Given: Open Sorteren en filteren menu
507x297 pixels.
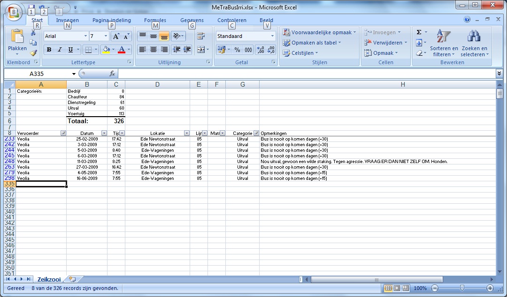Looking at the screenshot, I should 444,43.
